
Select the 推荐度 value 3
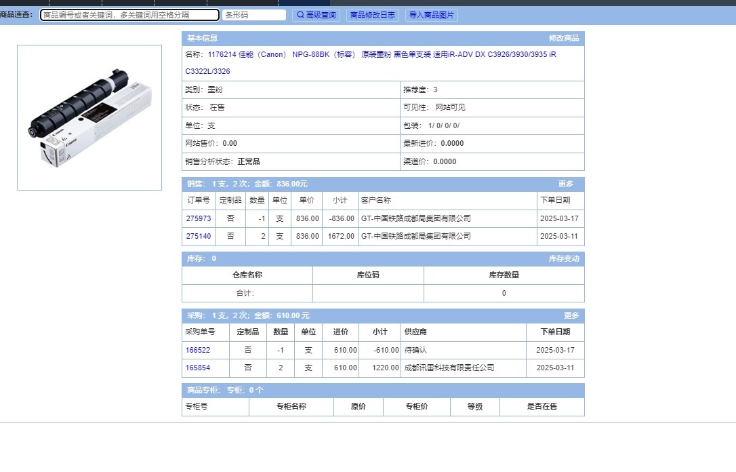click(x=435, y=90)
